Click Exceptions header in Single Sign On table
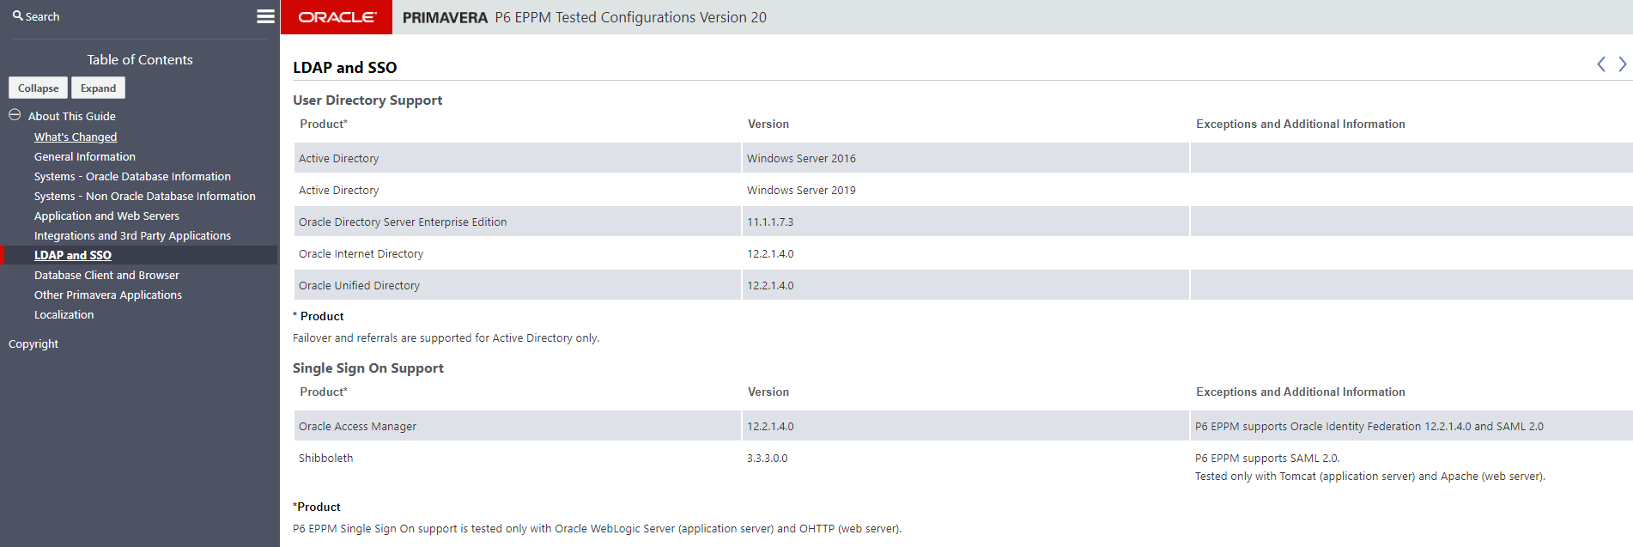 coord(1300,392)
